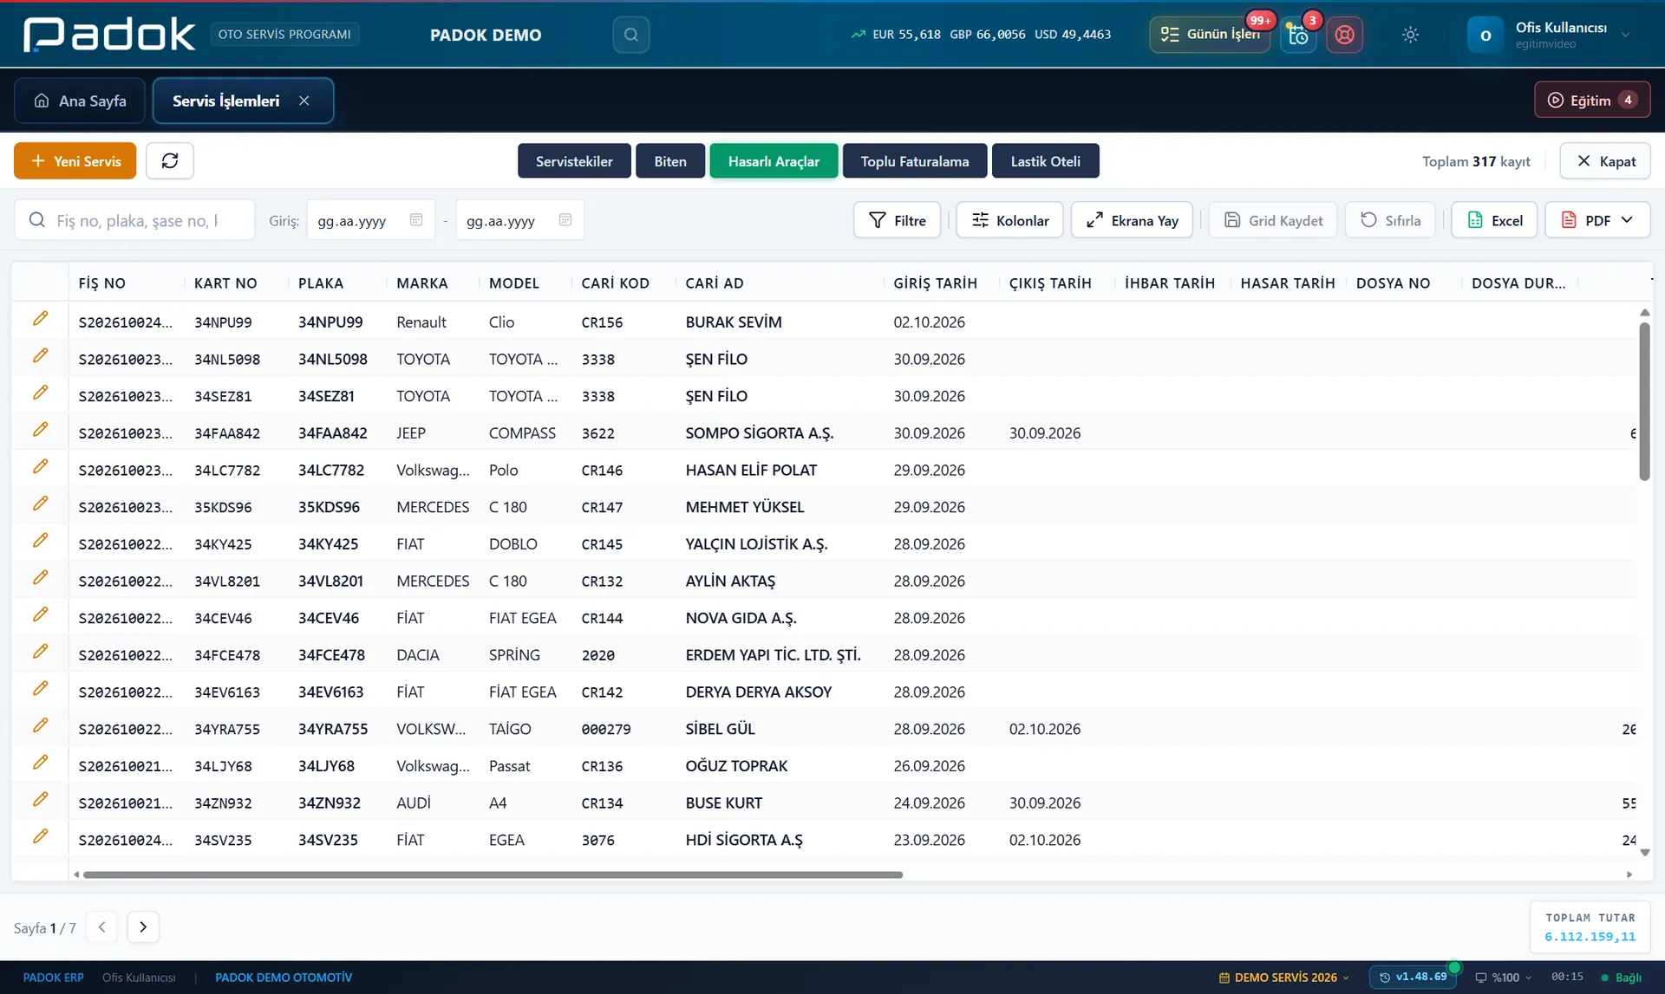Edit the SOMPO SİGORTA A.Ş. row pencil
Screen dimensions: 1665x994
click(x=40, y=431)
